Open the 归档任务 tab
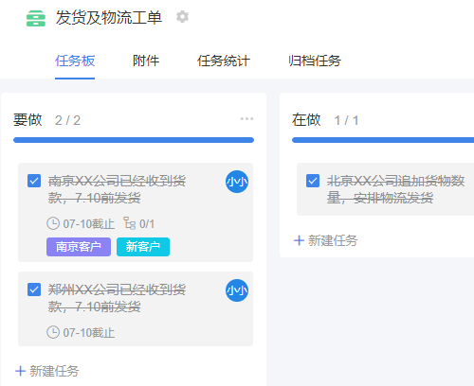The width and height of the screenshot is (474, 386). click(x=315, y=61)
